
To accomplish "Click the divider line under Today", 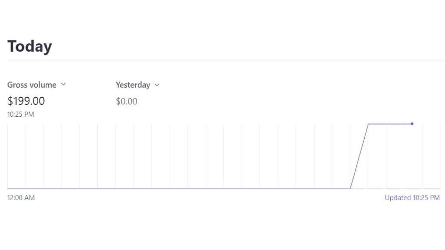I will pyautogui.click(x=226, y=60).
